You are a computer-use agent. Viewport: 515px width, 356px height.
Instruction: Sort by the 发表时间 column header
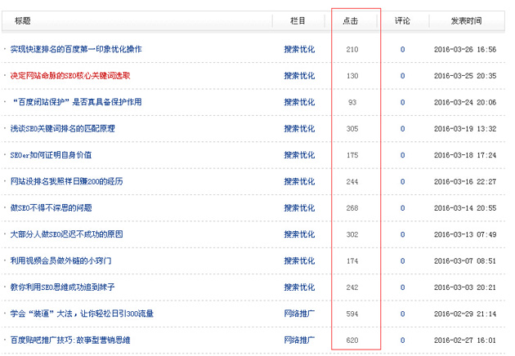click(x=466, y=20)
